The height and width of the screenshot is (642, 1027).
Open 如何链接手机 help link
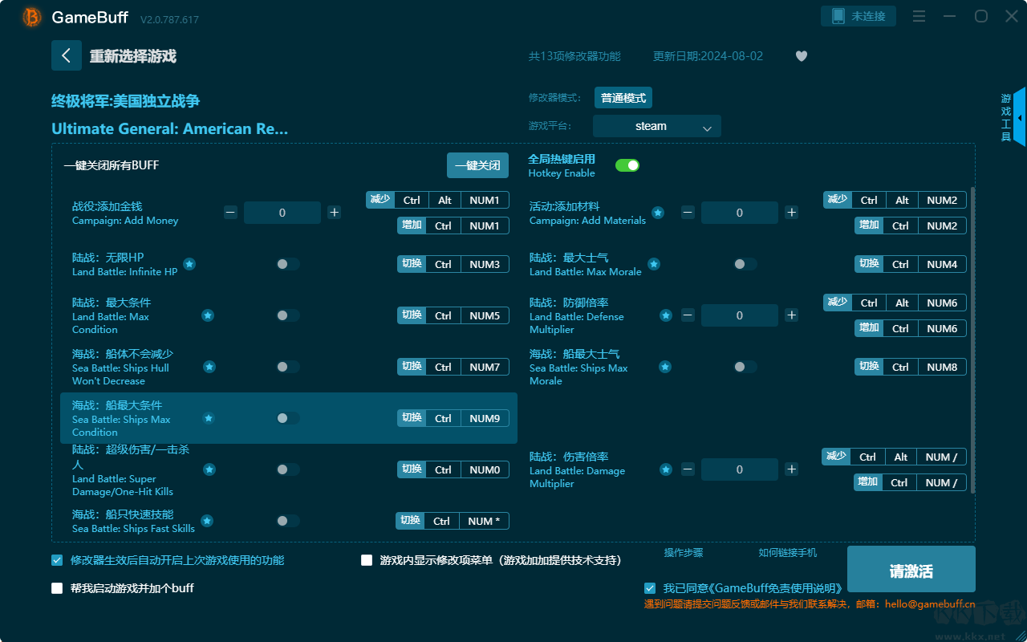click(x=788, y=553)
